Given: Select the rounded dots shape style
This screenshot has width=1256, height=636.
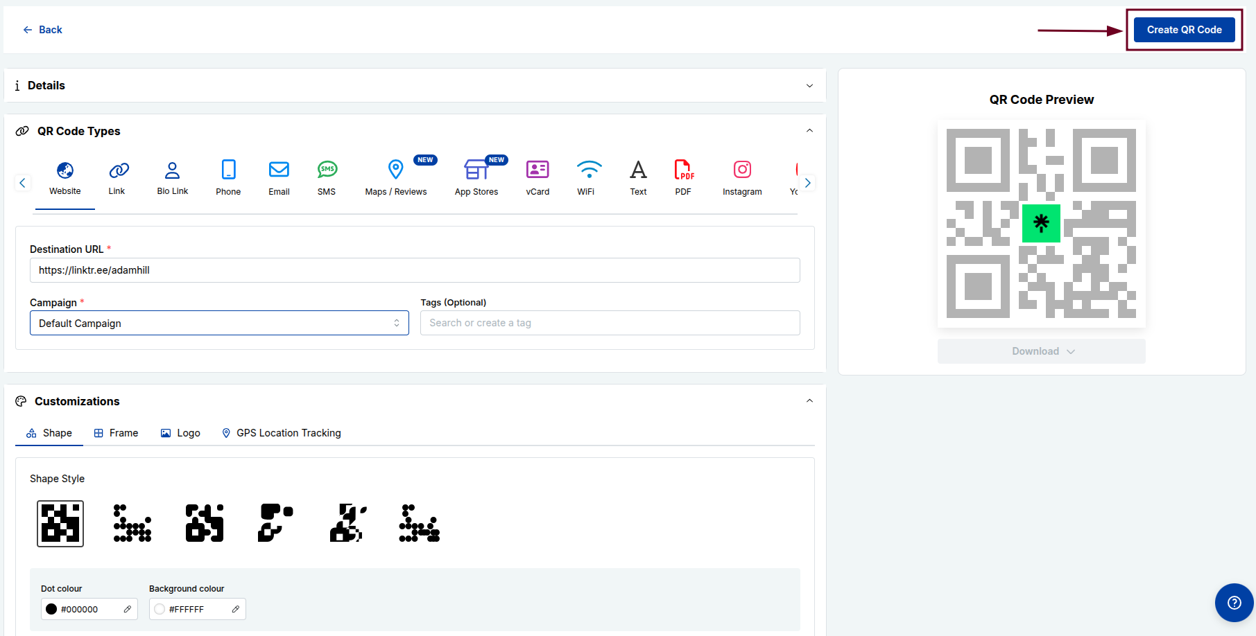Looking at the screenshot, I should pos(132,523).
